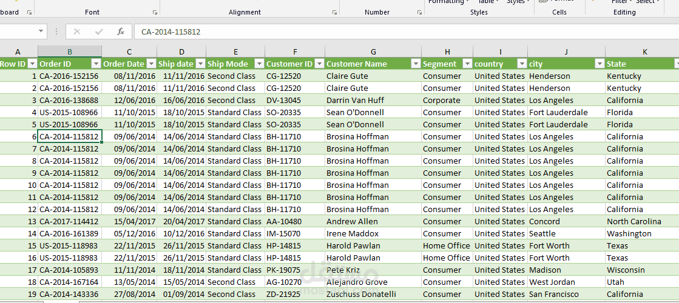The image size is (679, 303).
Task: Open the Order Date filter dropdown
Action: tap(151, 64)
